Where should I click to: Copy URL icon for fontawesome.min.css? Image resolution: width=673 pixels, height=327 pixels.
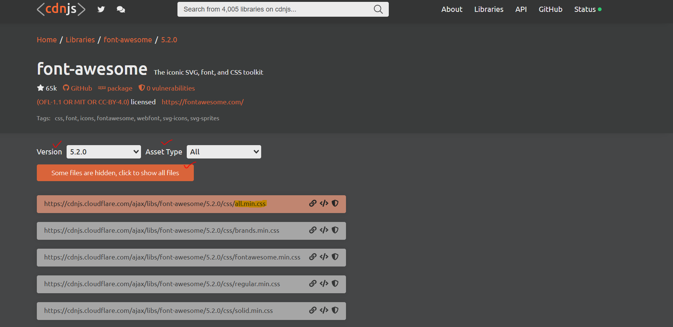click(313, 257)
